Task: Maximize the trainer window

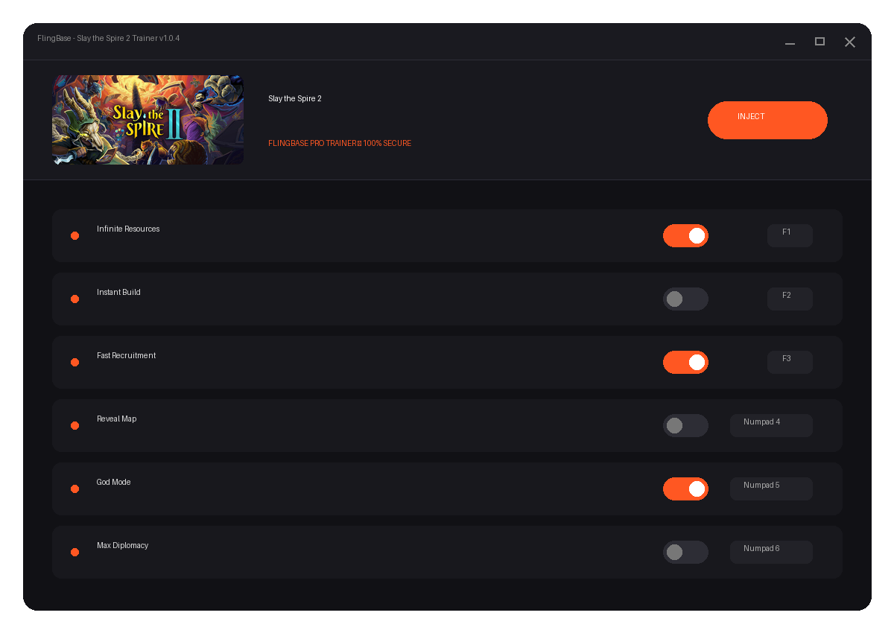Action: pyautogui.click(x=819, y=42)
